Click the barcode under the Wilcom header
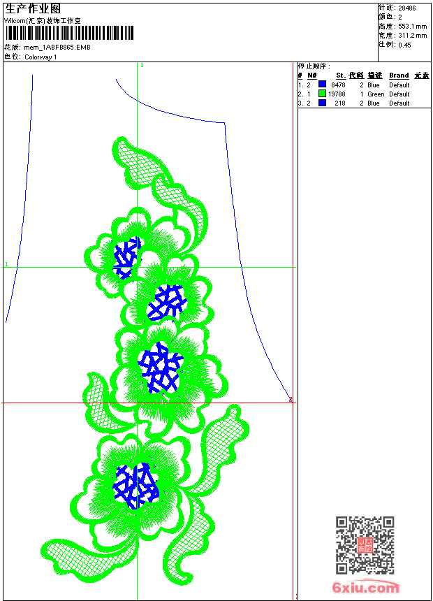 pos(69,33)
